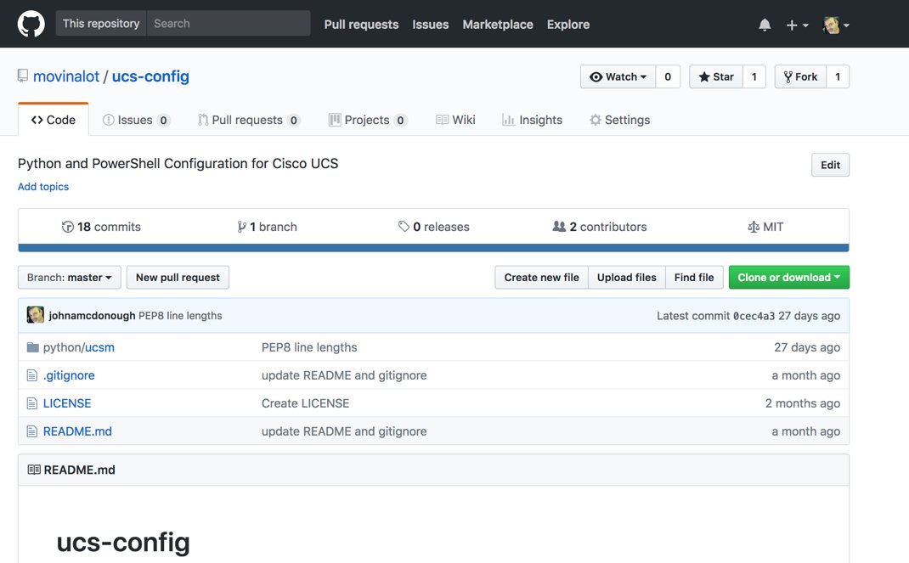Screen dimensions: 909x563
Task: Open PEP8 line lengths message beside johnamcdonough
Action: point(180,316)
